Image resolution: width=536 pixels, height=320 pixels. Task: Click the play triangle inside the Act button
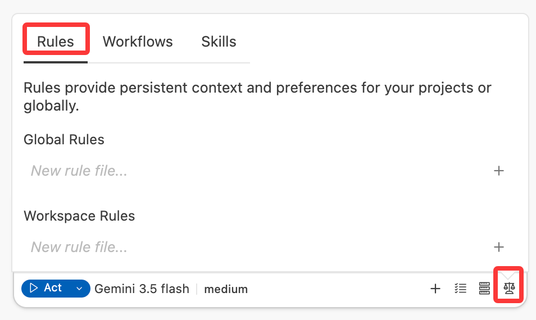point(34,288)
